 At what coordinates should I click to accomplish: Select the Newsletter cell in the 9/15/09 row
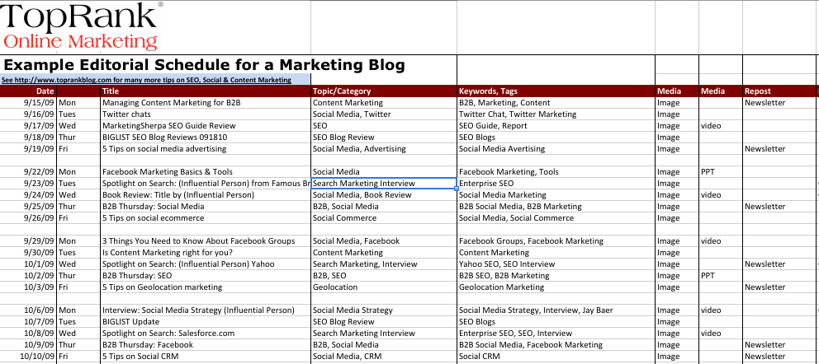764,103
